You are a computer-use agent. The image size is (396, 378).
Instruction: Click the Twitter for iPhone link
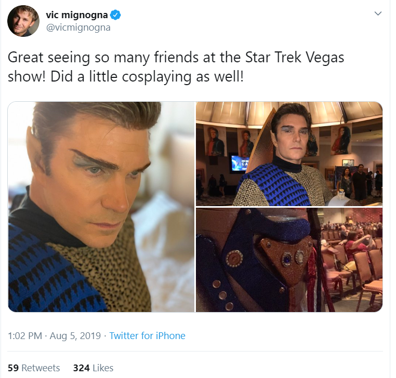pos(147,336)
